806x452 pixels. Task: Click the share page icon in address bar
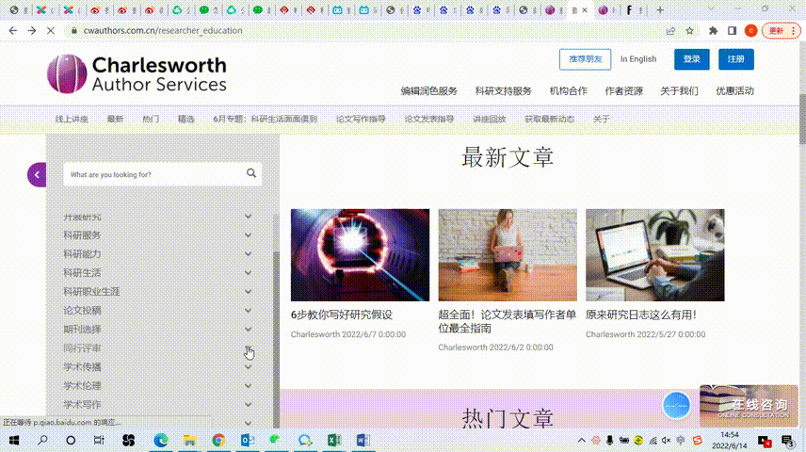[670, 31]
